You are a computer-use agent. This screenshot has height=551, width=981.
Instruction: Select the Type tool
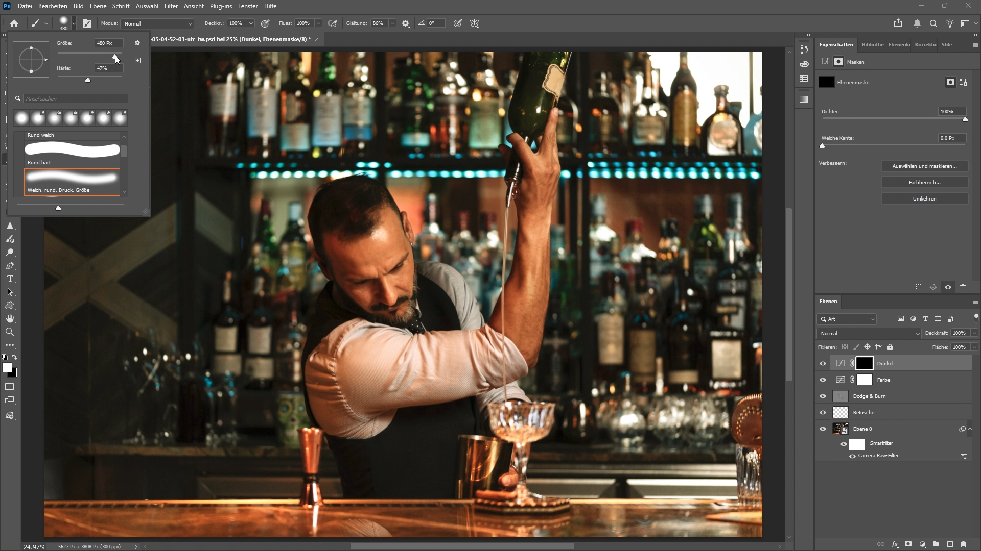click(x=10, y=279)
